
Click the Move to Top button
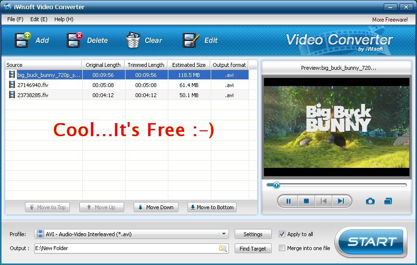tap(47, 207)
